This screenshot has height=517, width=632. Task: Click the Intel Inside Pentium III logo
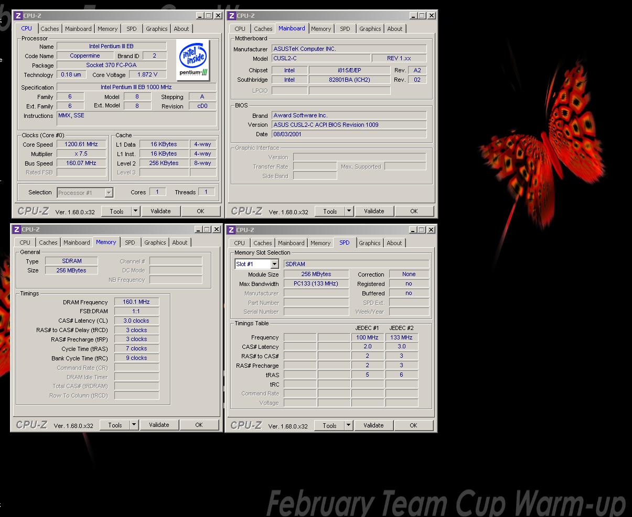(x=193, y=61)
